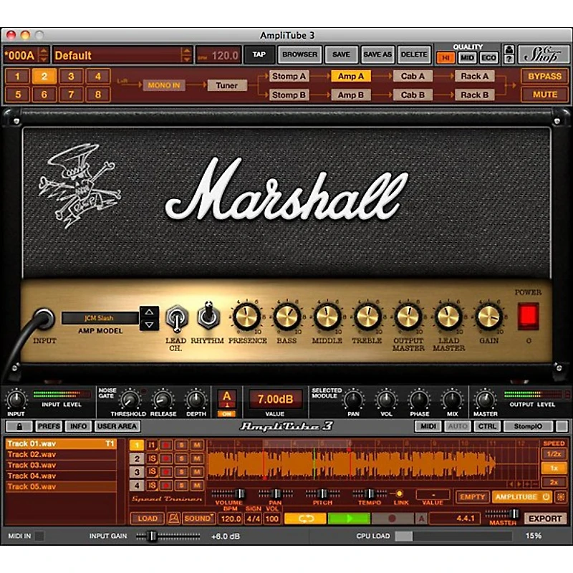Click the Output Master knob
Screen dimensions: 573x573
click(x=408, y=317)
